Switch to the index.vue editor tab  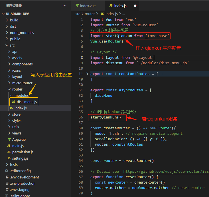click(87, 6)
